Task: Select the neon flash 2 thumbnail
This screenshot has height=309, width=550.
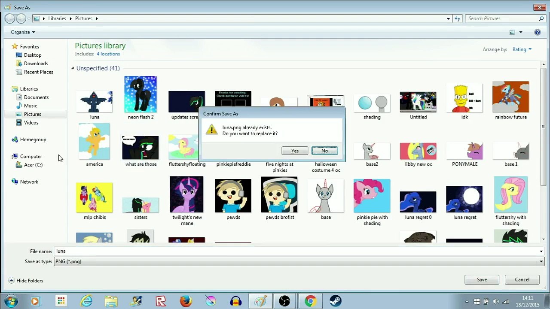Action: click(141, 94)
